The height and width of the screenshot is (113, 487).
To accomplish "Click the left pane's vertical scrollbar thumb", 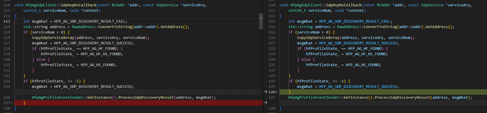I will 261,21.
